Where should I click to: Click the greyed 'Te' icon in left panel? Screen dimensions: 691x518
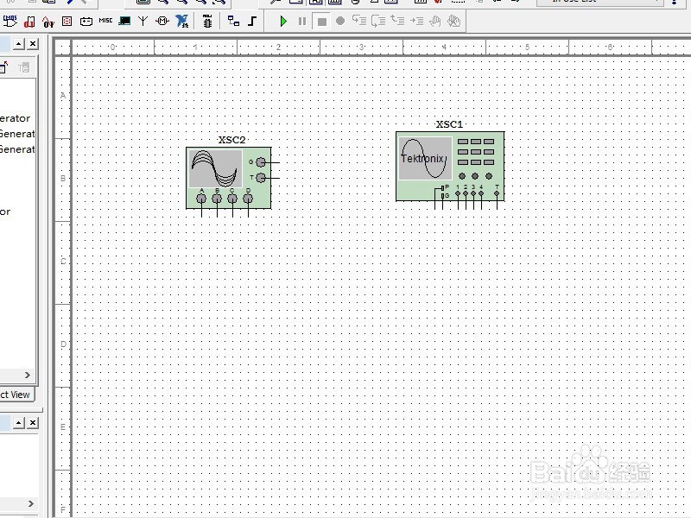tap(24, 67)
